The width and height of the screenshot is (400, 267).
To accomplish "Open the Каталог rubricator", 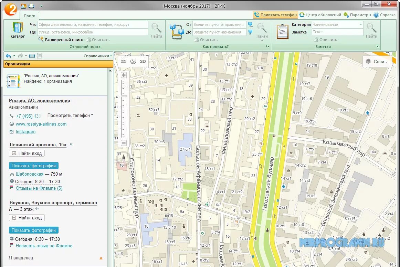I will pos(18,30).
